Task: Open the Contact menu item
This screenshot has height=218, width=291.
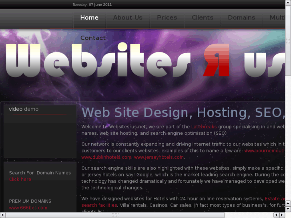Action: click(93, 38)
